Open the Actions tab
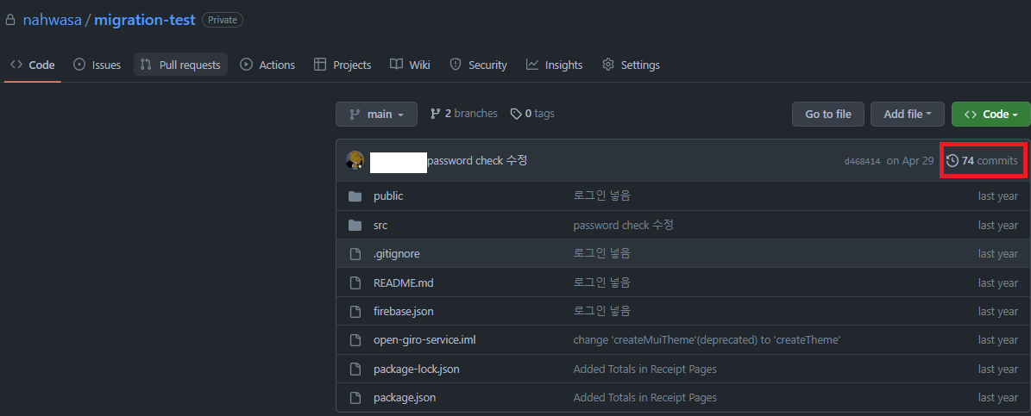 pyautogui.click(x=267, y=65)
